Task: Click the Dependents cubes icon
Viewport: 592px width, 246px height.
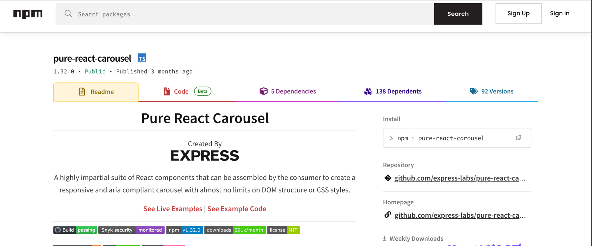Action: coord(368,91)
